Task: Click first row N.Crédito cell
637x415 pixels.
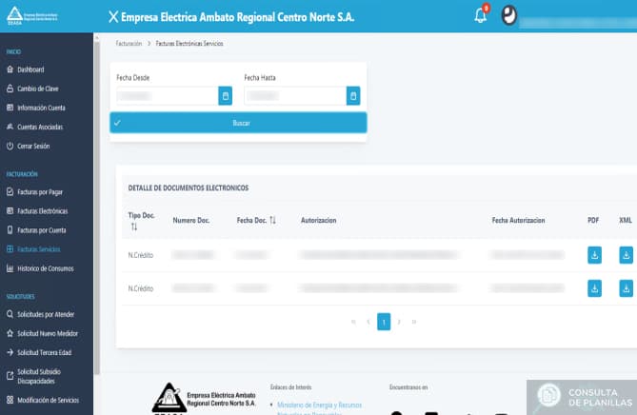Action: 141,255
